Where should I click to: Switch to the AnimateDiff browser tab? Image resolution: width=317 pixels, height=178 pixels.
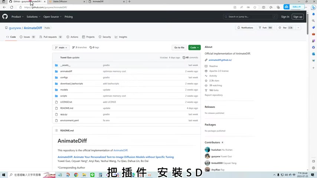coord(106,1)
